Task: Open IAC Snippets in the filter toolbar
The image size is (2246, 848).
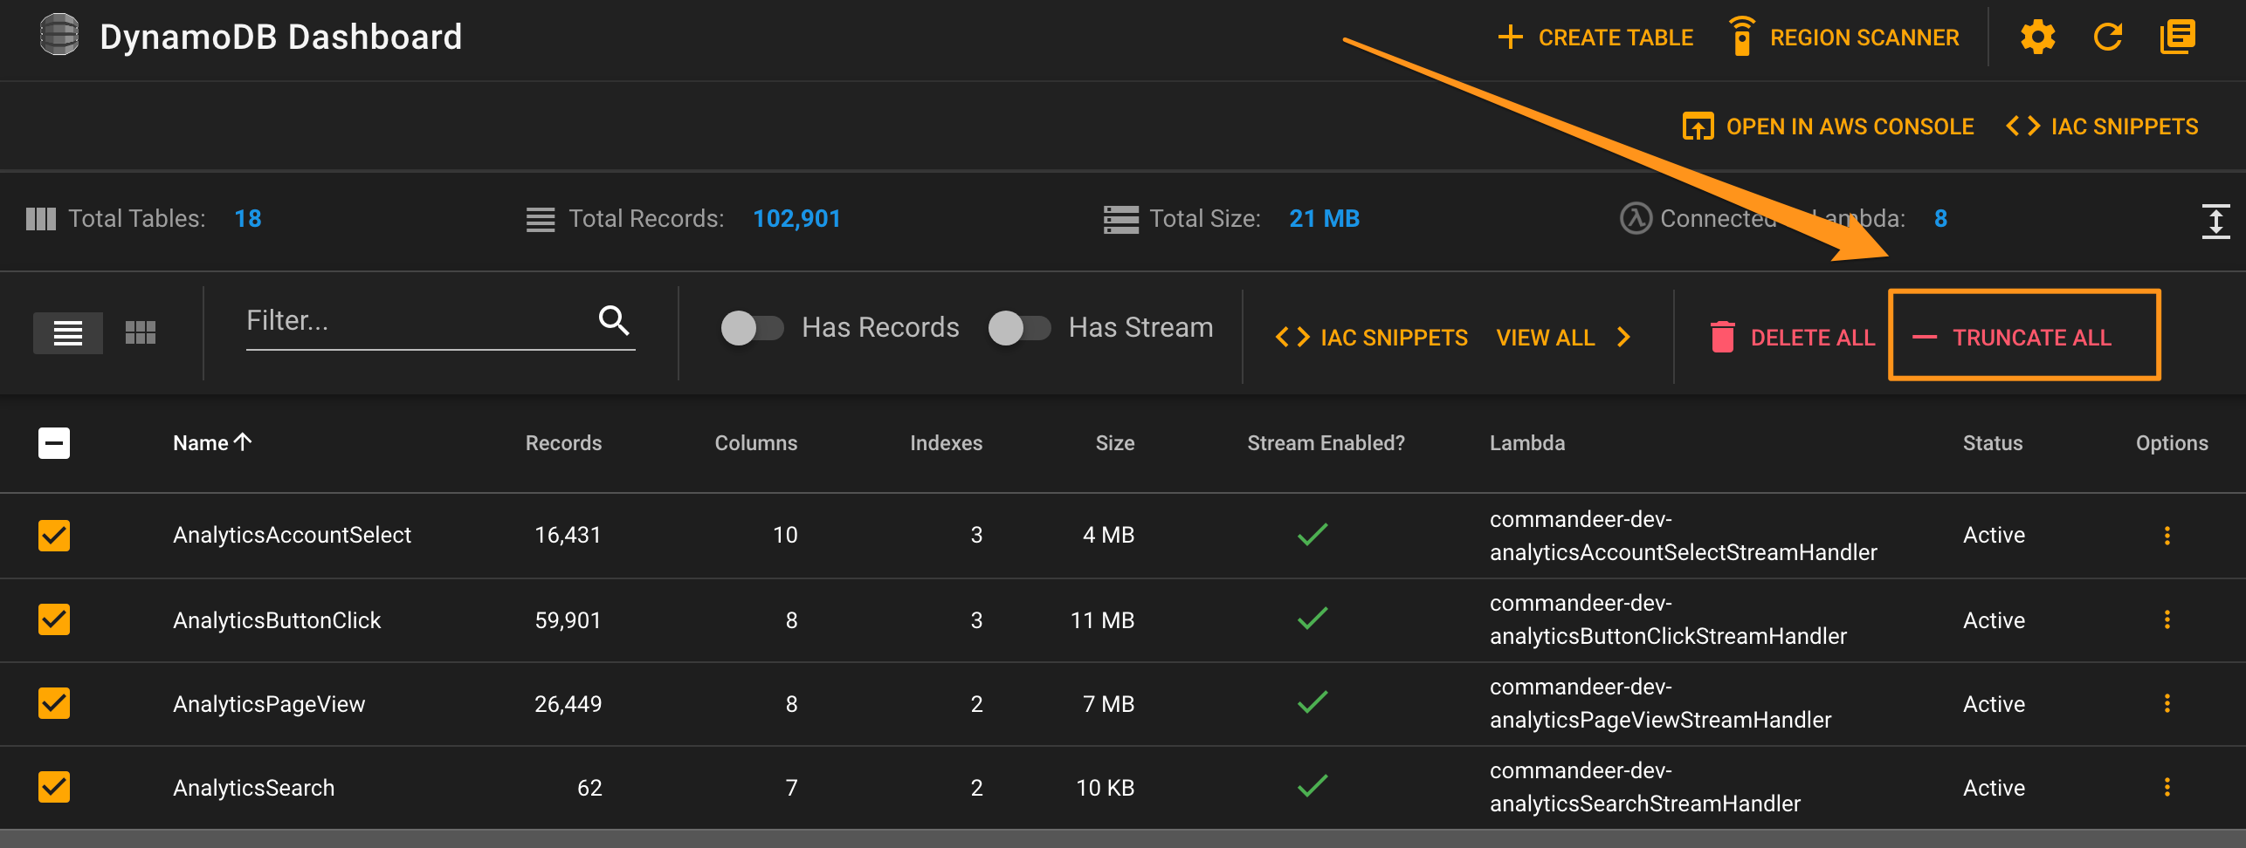Action: pyautogui.click(x=1371, y=338)
